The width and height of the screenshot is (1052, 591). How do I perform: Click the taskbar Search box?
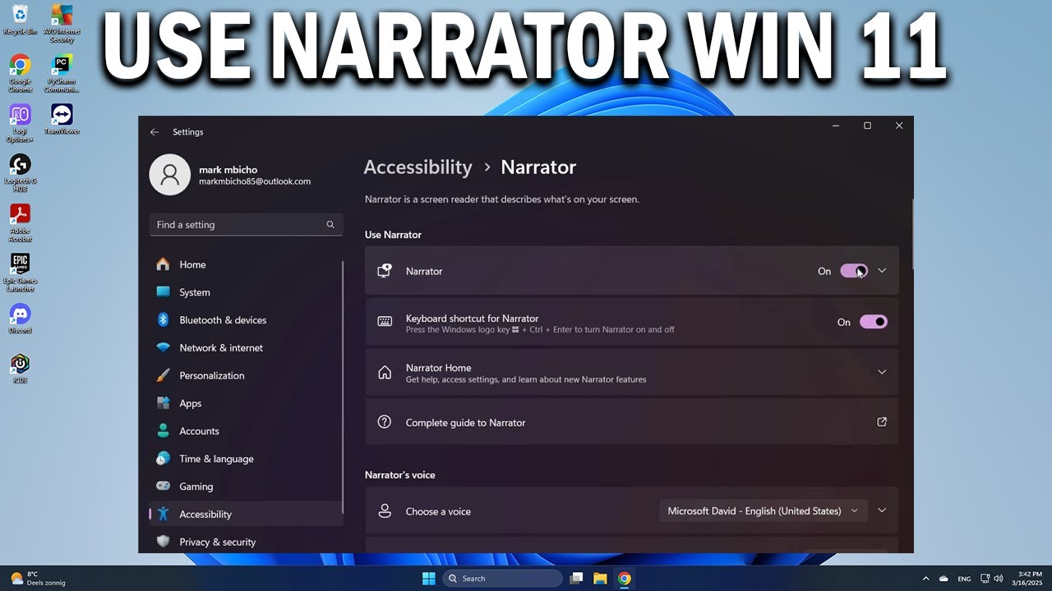(x=503, y=579)
